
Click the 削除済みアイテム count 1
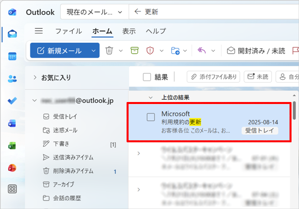point(115,172)
